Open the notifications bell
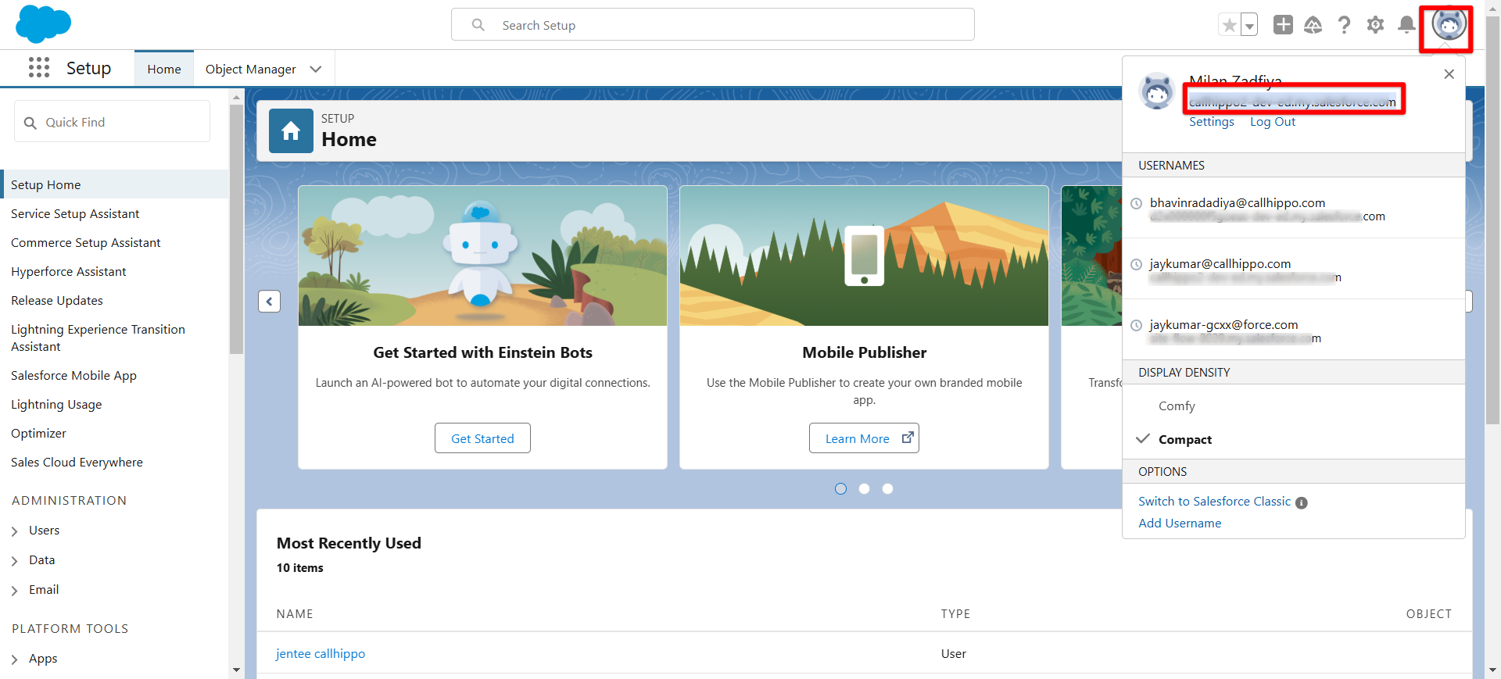Image resolution: width=1501 pixels, height=679 pixels. 1406,25
